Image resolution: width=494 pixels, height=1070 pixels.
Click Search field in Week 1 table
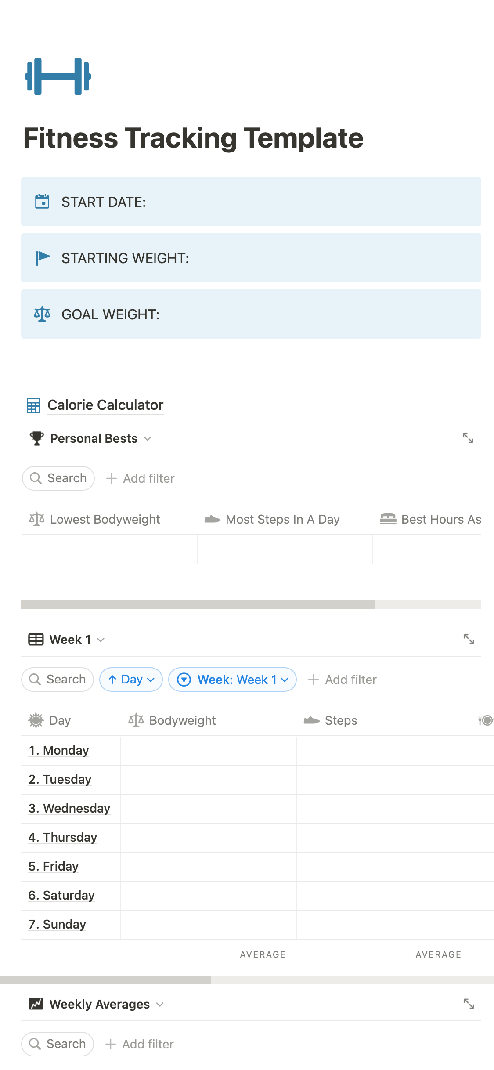click(x=58, y=680)
